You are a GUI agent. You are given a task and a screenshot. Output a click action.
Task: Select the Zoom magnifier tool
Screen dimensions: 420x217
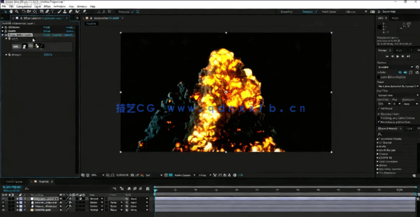(x=16, y=11)
